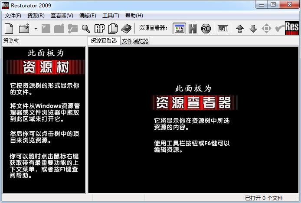Click the ab| Edit mode icon

coord(222,29)
